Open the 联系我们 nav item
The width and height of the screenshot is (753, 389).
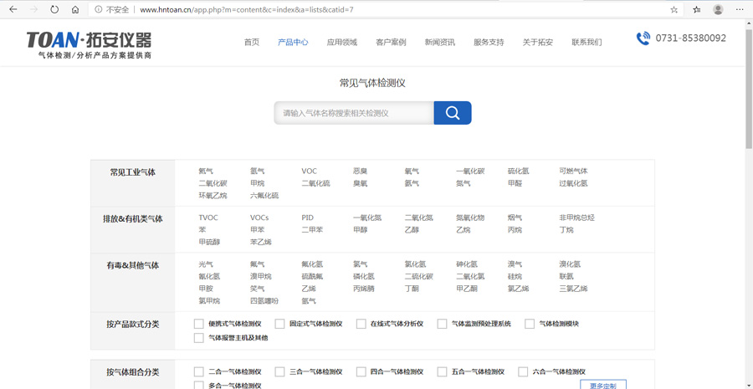point(587,43)
